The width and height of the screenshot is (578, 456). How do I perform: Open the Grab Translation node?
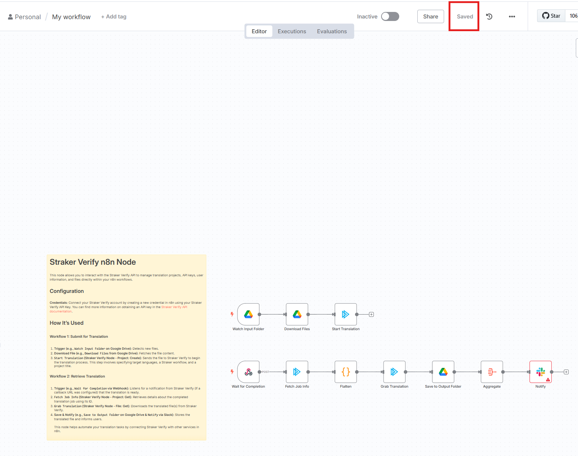pos(394,372)
